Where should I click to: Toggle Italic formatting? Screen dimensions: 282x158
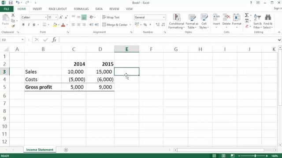[x=29, y=25]
